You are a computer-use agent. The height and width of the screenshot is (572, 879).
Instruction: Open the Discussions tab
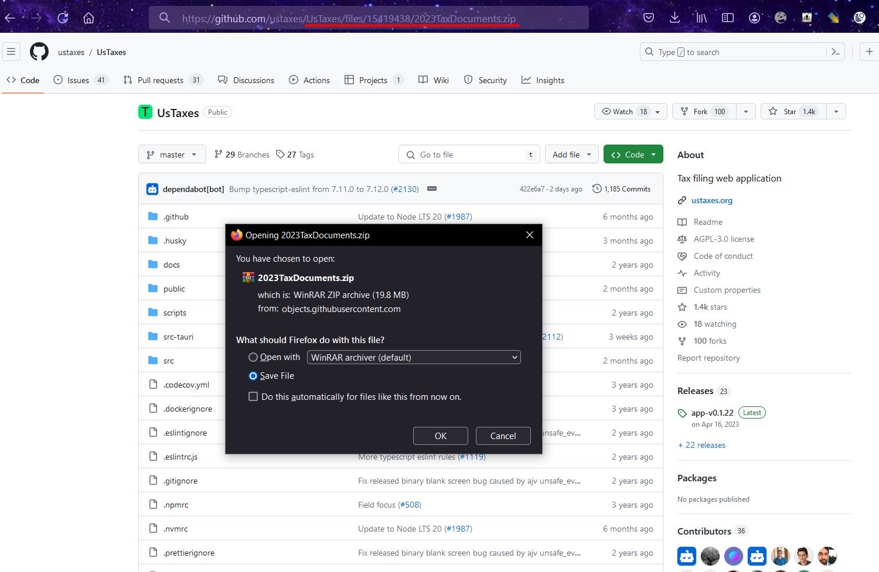(x=246, y=80)
